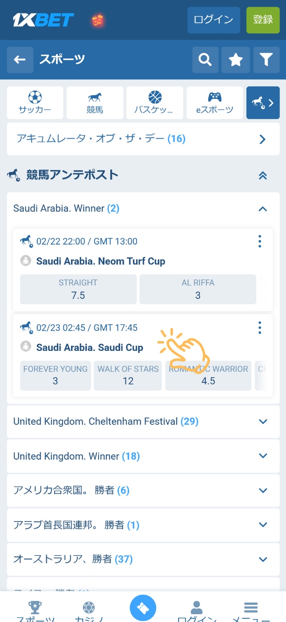The image size is (286, 622).
Task: Select the サッカー sport icon
Action: [34, 103]
